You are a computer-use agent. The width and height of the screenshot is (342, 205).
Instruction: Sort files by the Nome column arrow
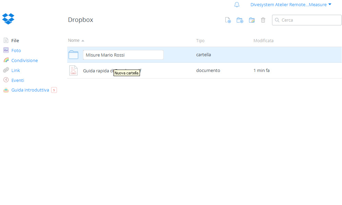tap(83, 41)
